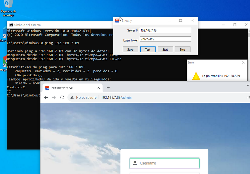The image size is (250, 174).
Task: Click the browser address bar URL
Action: (x=116, y=98)
